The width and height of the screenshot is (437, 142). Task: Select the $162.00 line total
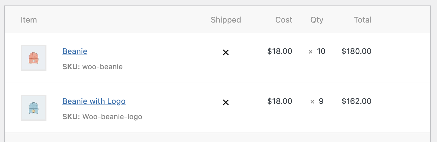click(356, 101)
